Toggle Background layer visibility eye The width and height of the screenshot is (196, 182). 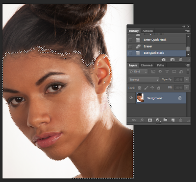tap(131, 98)
